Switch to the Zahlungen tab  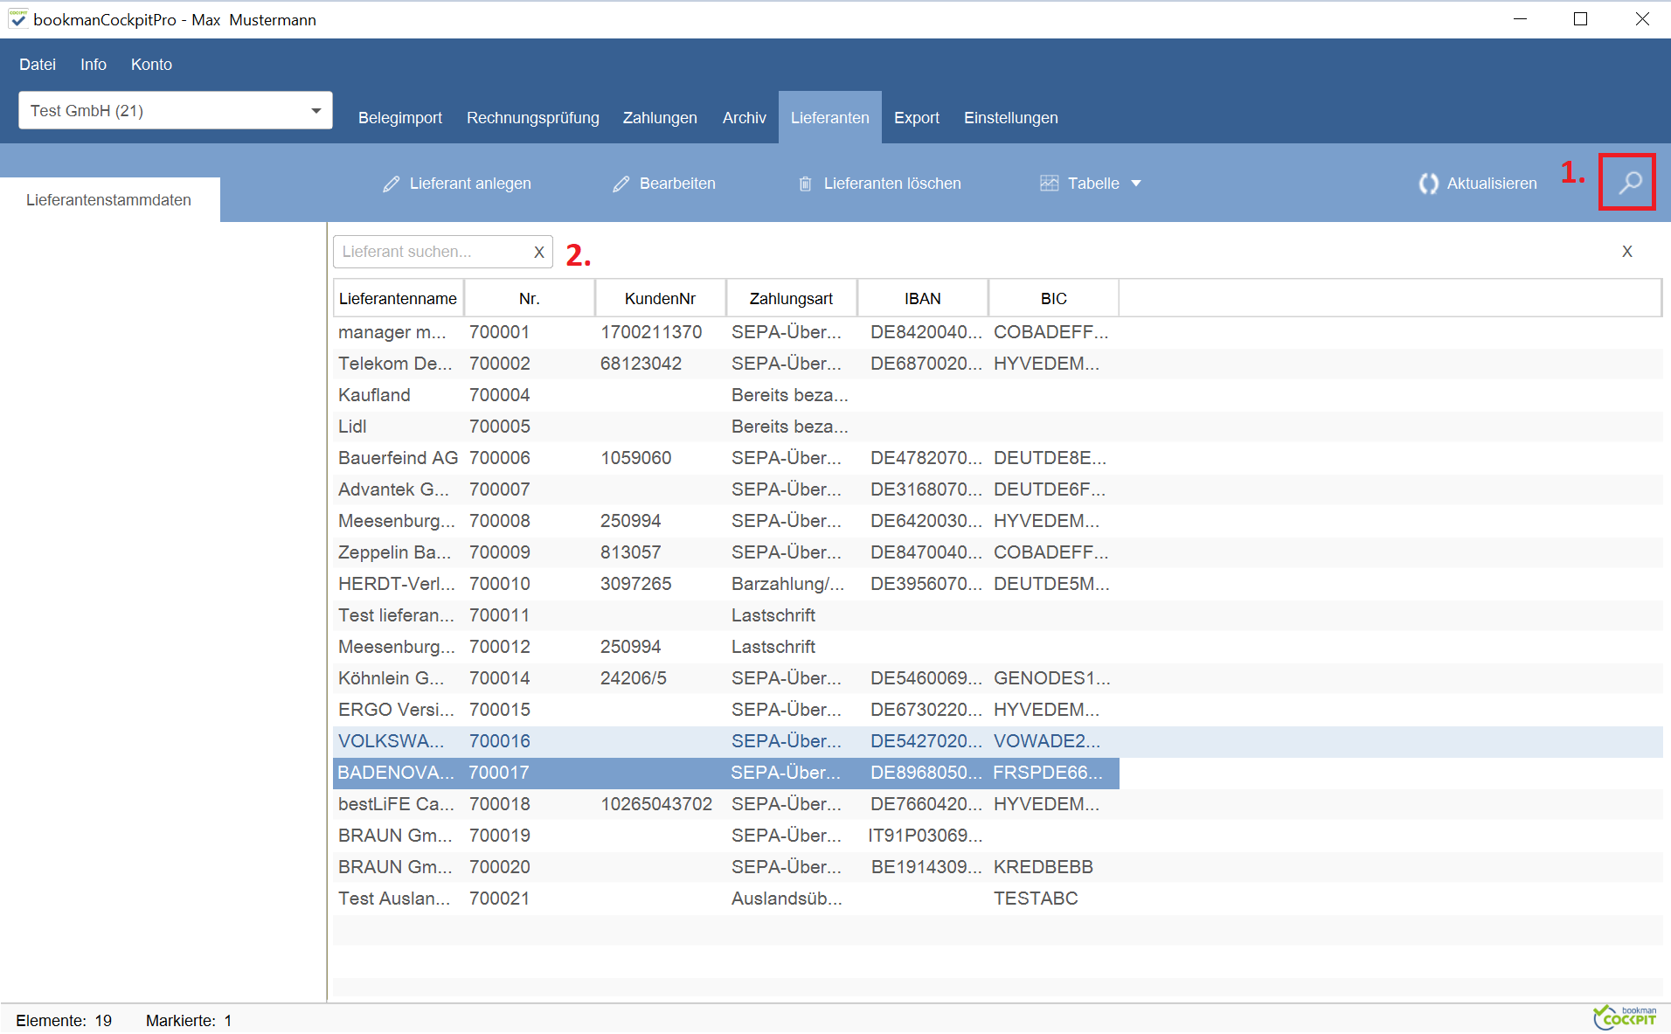pos(660,118)
